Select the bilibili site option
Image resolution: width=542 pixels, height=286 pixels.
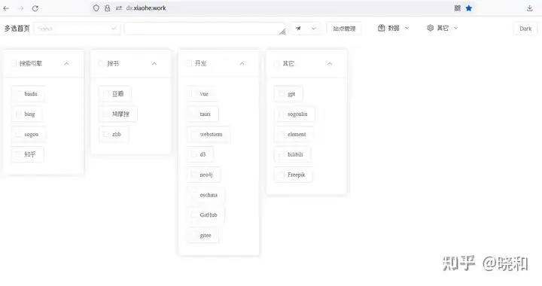pyautogui.click(x=292, y=154)
